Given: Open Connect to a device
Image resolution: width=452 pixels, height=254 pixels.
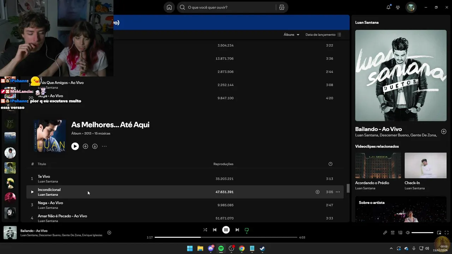Looking at the screenshot, I should pyautogui.click(x=400, y=232).
